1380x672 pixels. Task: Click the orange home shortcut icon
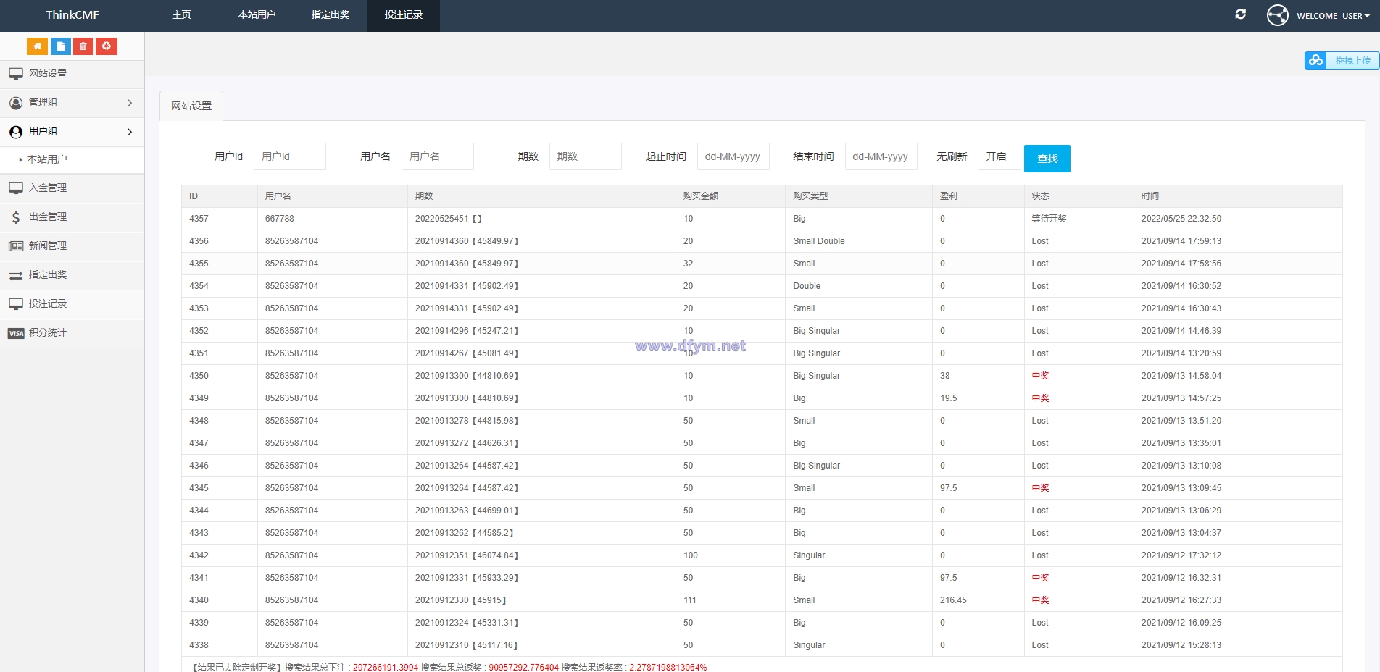tap(37, 46)
